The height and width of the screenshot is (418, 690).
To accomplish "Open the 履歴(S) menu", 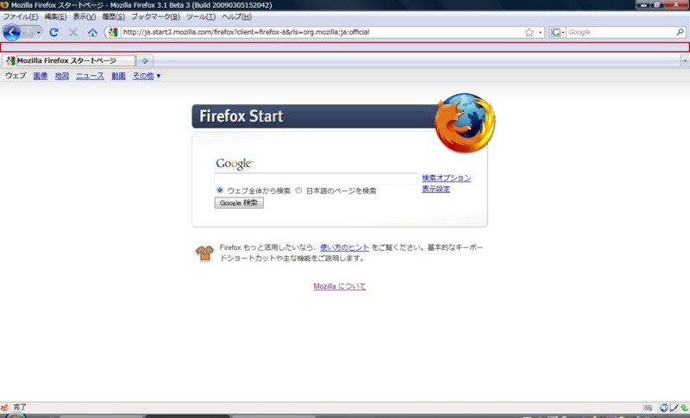I will click(x=114, y=16).
